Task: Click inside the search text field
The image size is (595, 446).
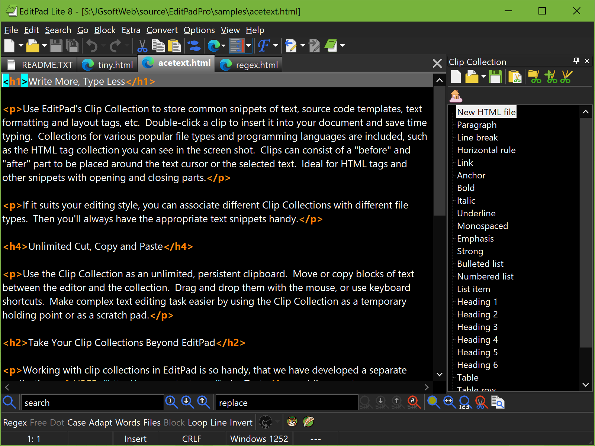Action: pos(92,403)
